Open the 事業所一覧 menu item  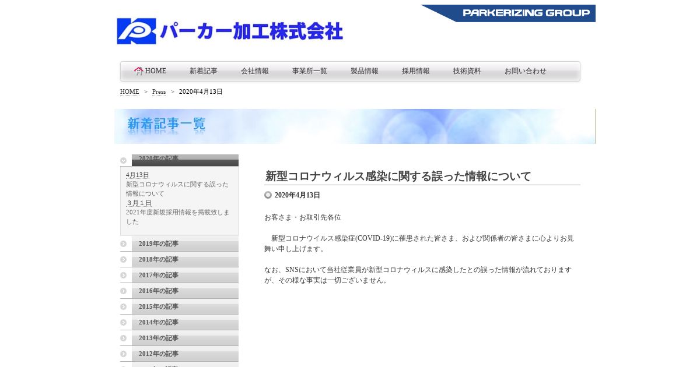(x=310, y=71)
